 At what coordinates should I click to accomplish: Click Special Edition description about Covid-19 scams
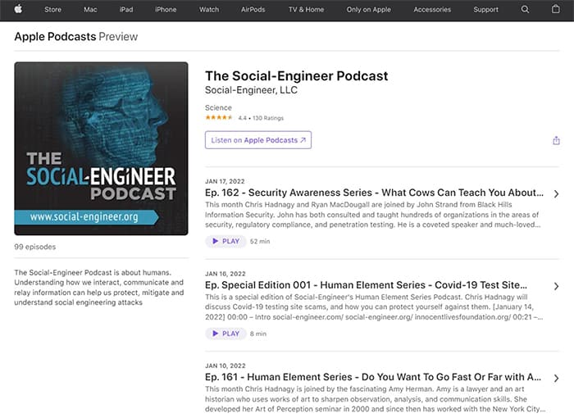pos(374,307)
